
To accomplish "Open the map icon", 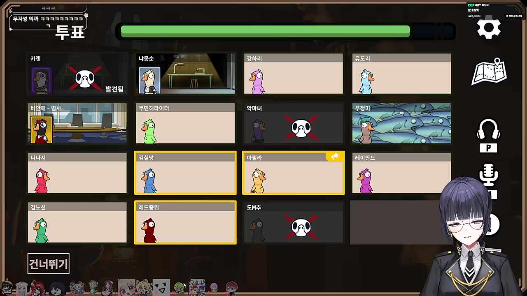I will [489, 72].
